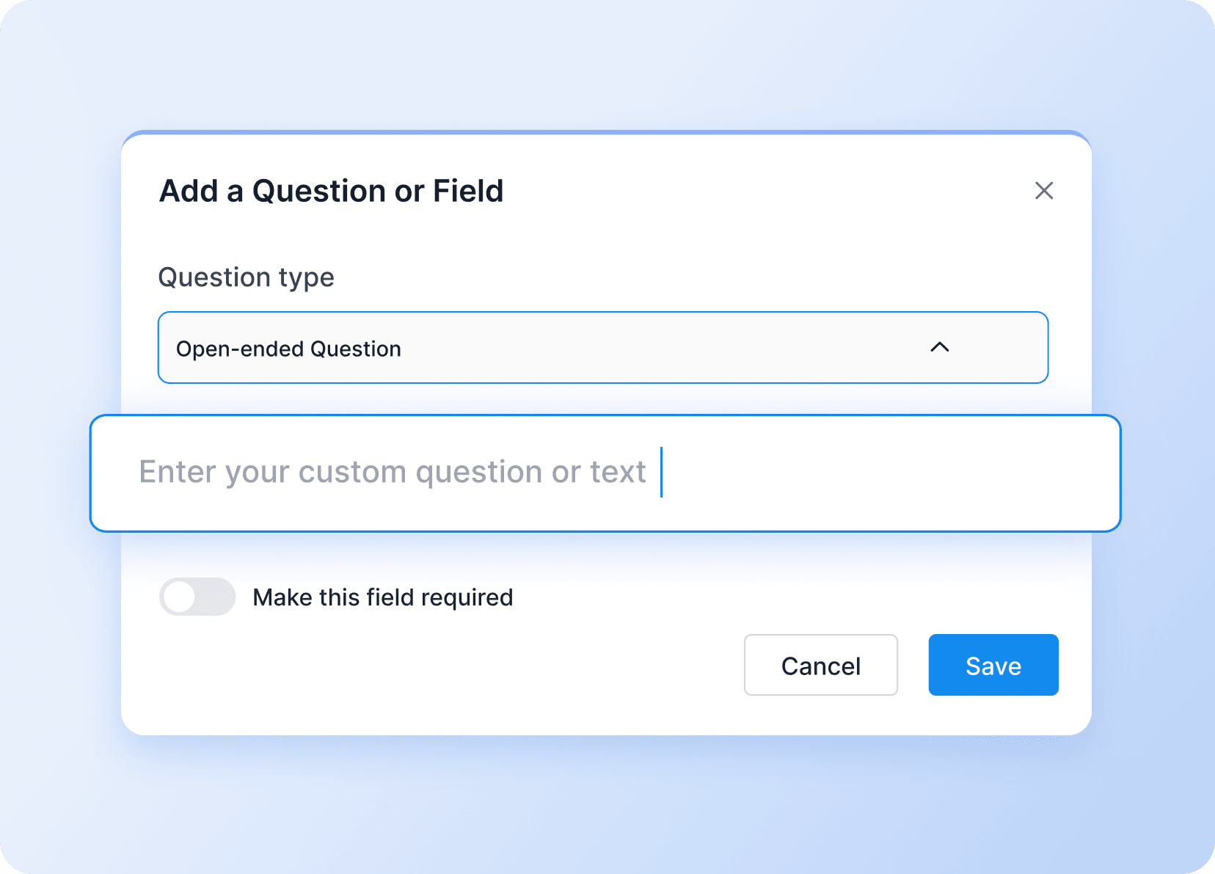
Task: Open the Question type dropdown
Action: click(x=602, y=348)
